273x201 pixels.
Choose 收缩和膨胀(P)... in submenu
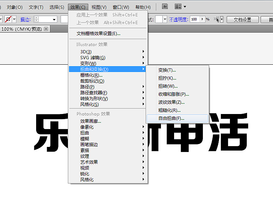click(x=177, y=94)
